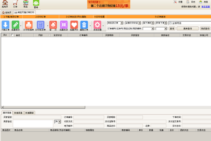The width and height of the screenshot is (211, 141).
Task: Click the 打印快递单 print express waybill icon
Action: (29, 25)
